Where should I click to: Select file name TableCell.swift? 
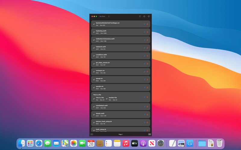click(x=101, y=47)
